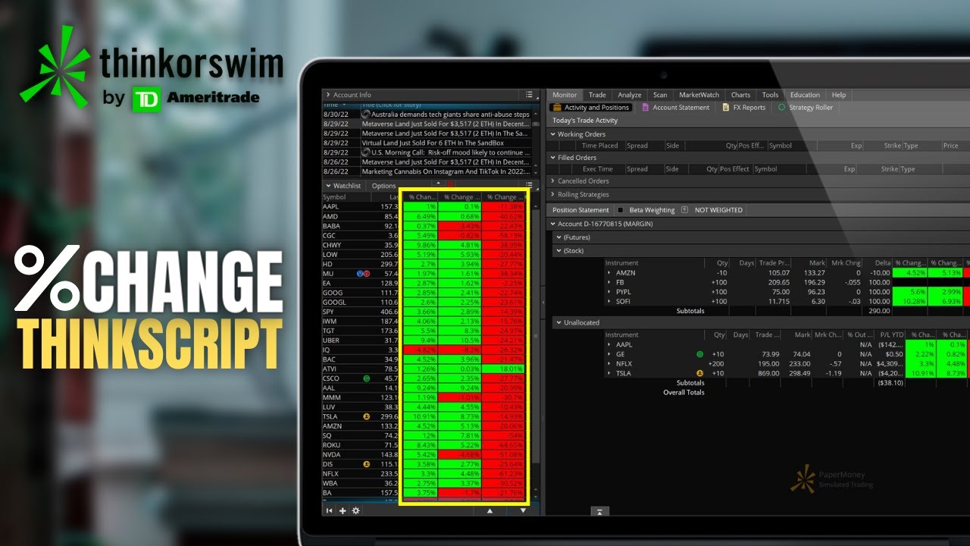This screenshot has width=970, height=546.
Task: Toggle the Beta Weighting checkbox
Action: pyautogui.click(x=621, y=210)
